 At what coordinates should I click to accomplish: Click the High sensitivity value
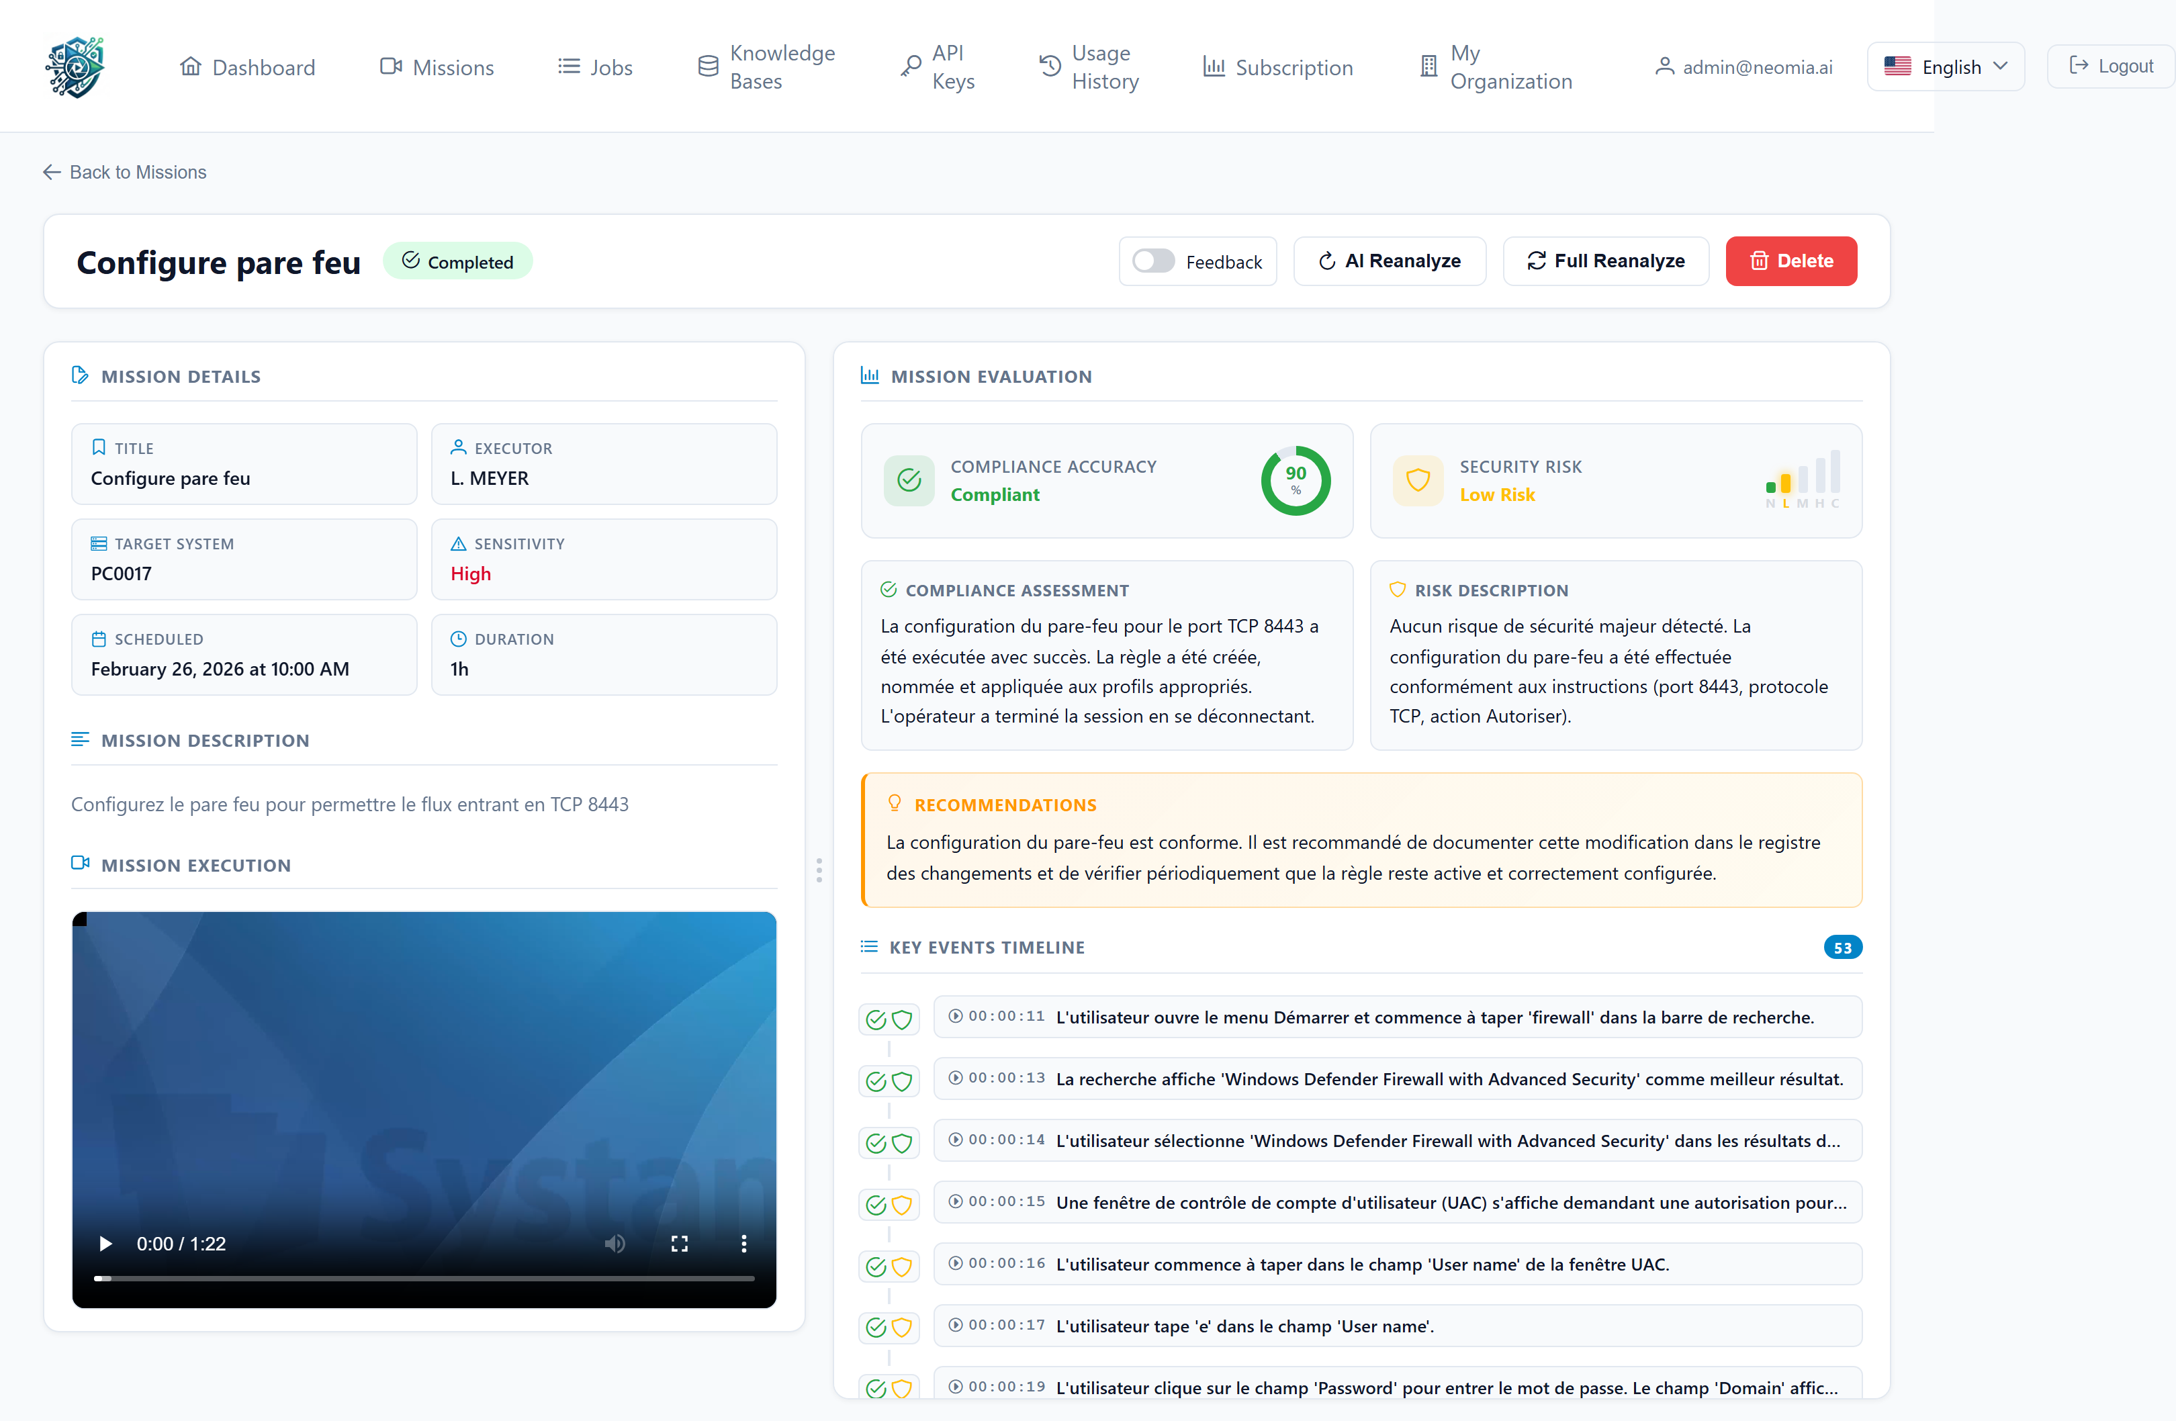tap(471, 574)
